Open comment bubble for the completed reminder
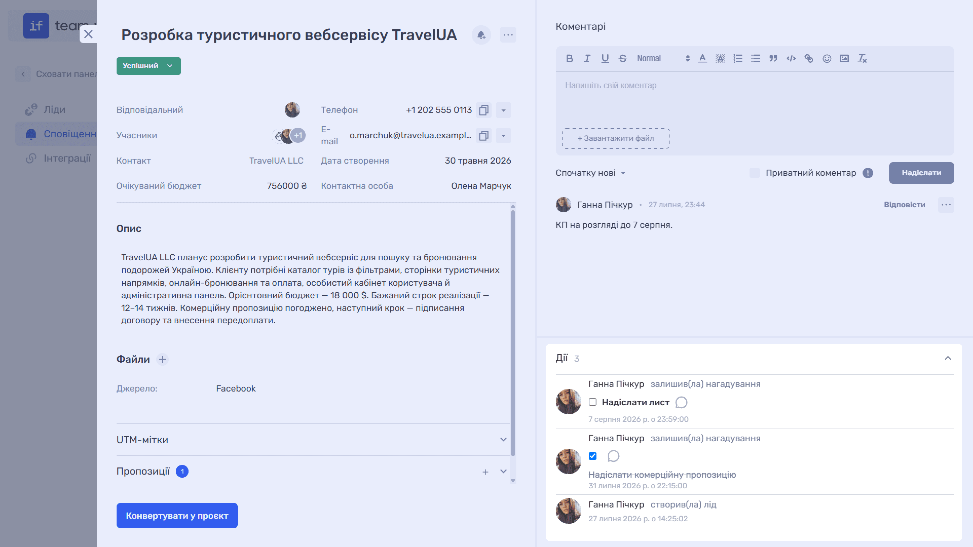The image size is (973, 547). click(613, 456)
